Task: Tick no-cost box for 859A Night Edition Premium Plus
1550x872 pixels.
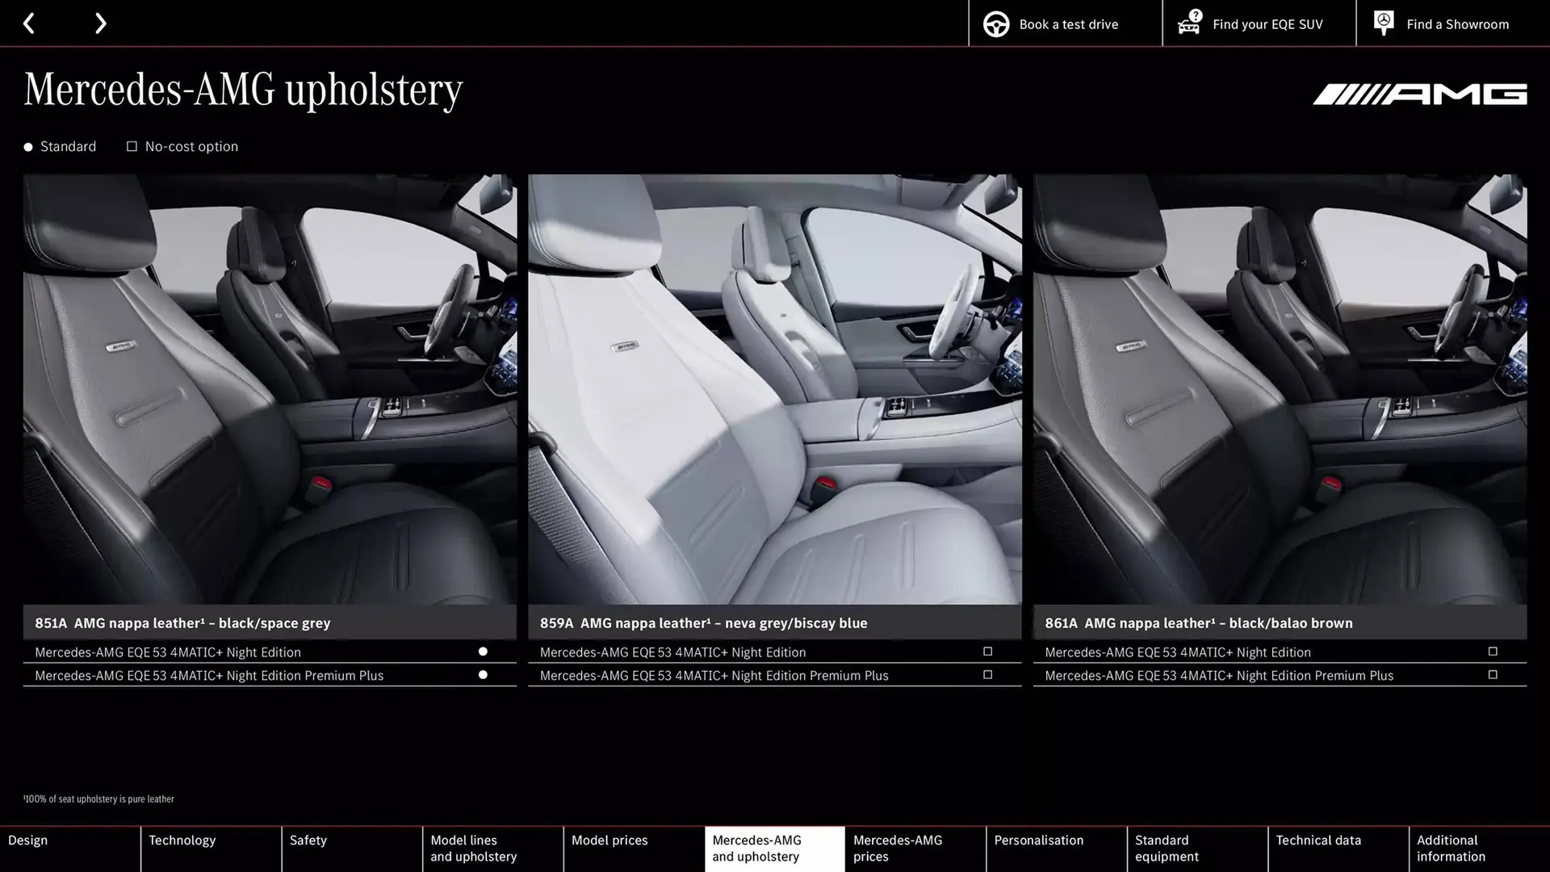Action: pos(987,675)
